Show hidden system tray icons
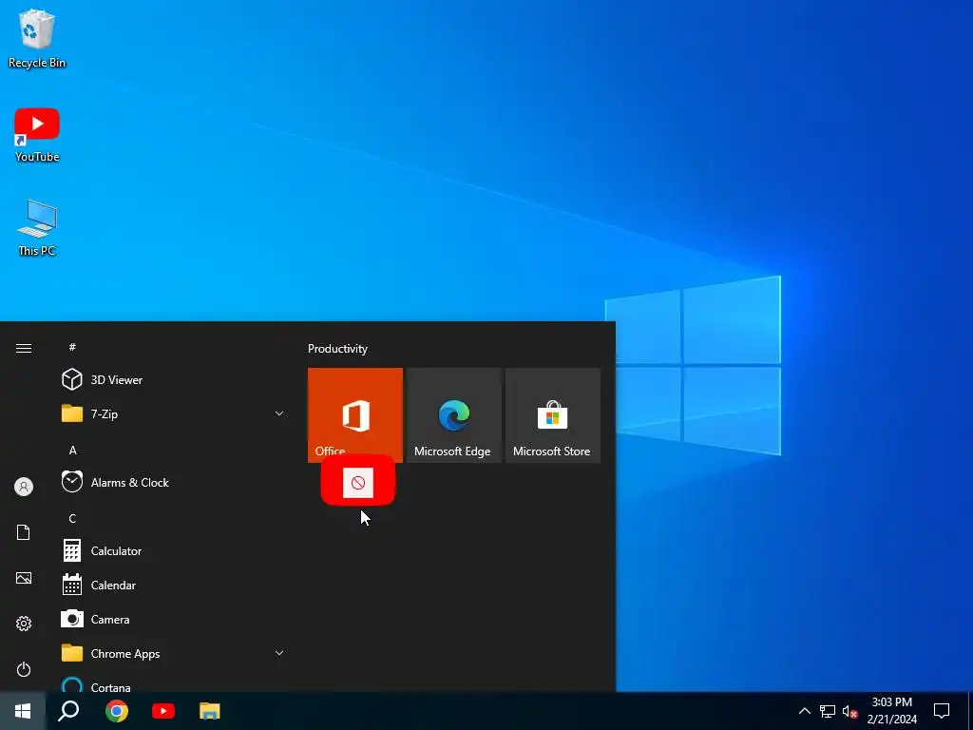Viewport: 973px width, 730px height. (x=804, y=711)
